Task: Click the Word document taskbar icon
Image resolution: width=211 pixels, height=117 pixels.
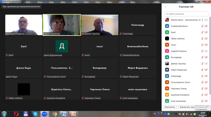Action: click(64, 114)
